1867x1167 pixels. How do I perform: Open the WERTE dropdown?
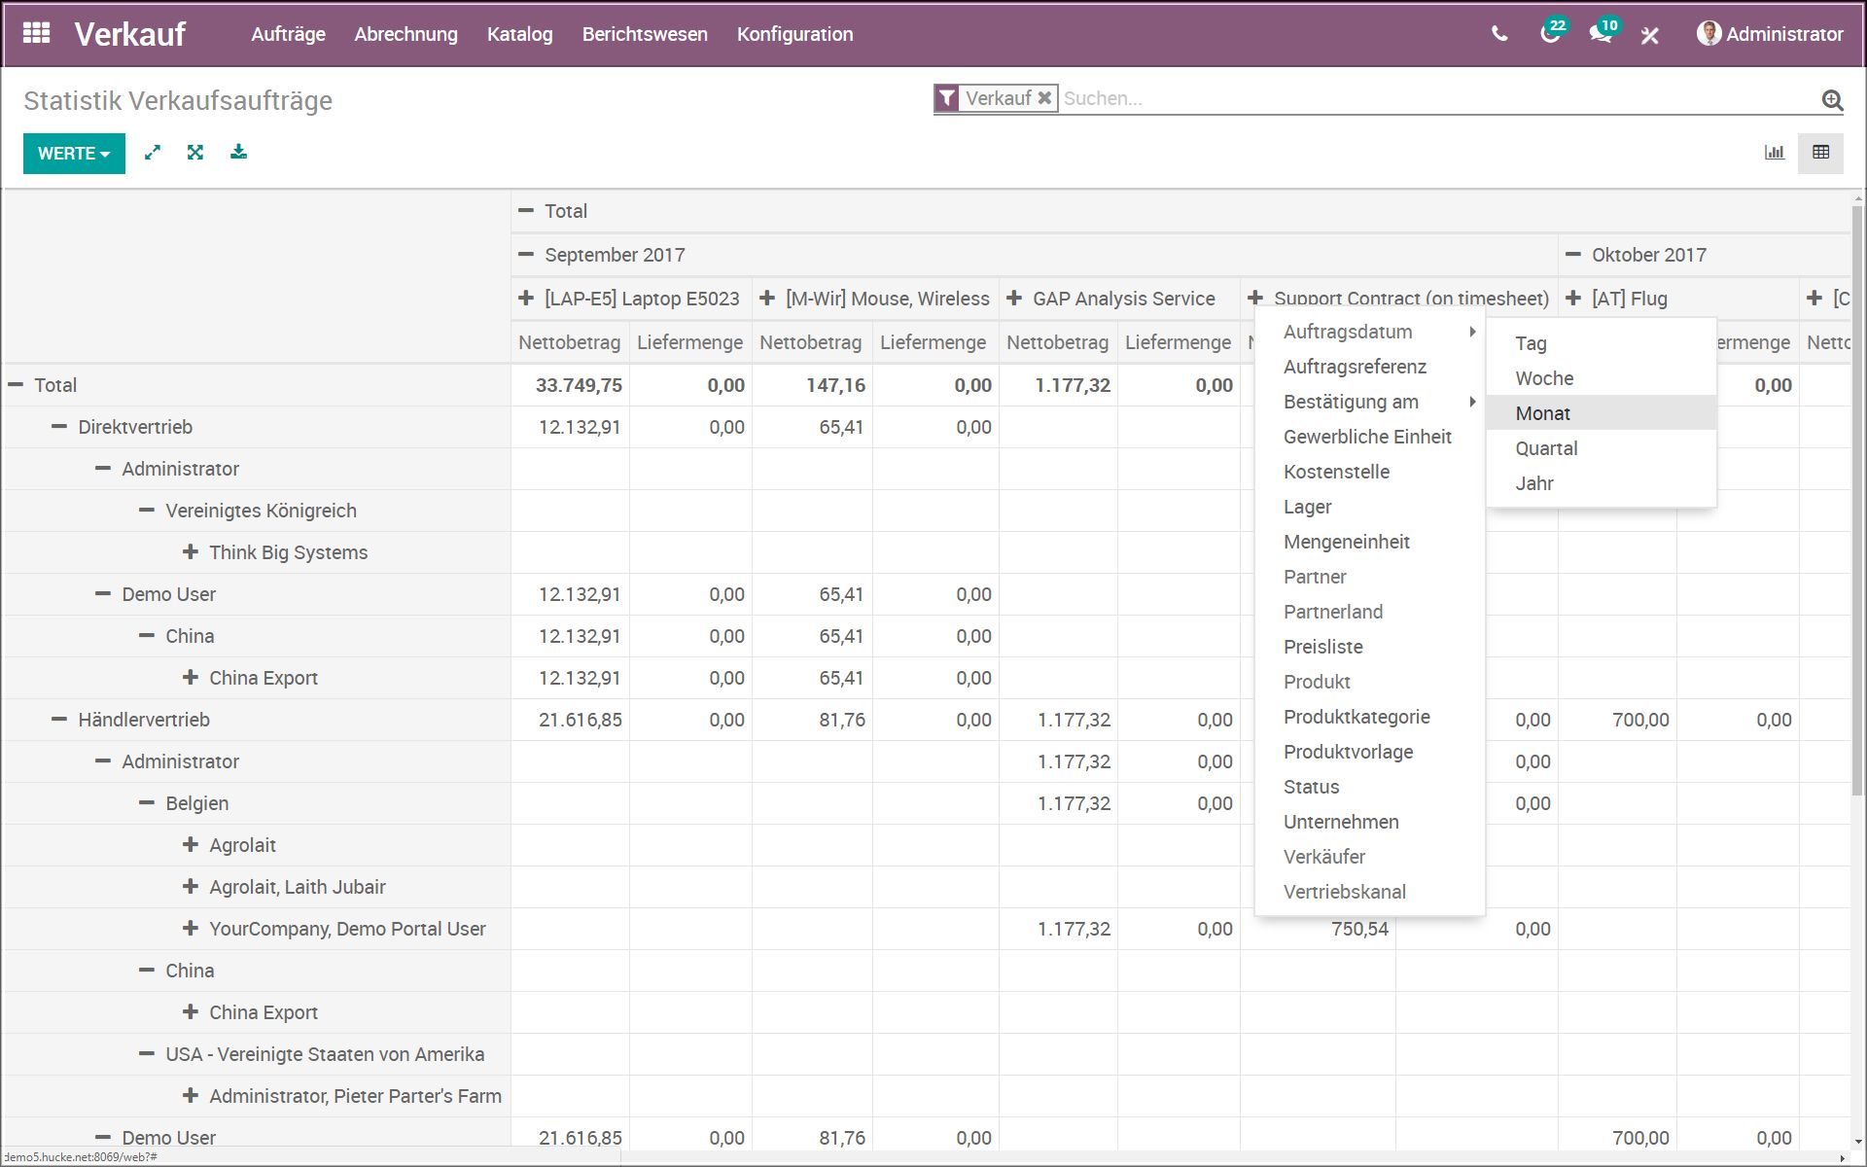coord(74,154)
